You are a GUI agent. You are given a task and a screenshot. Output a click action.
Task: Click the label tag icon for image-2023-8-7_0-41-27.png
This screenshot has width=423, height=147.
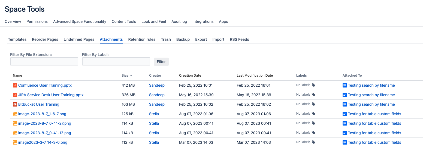click(x=313, y=123)
